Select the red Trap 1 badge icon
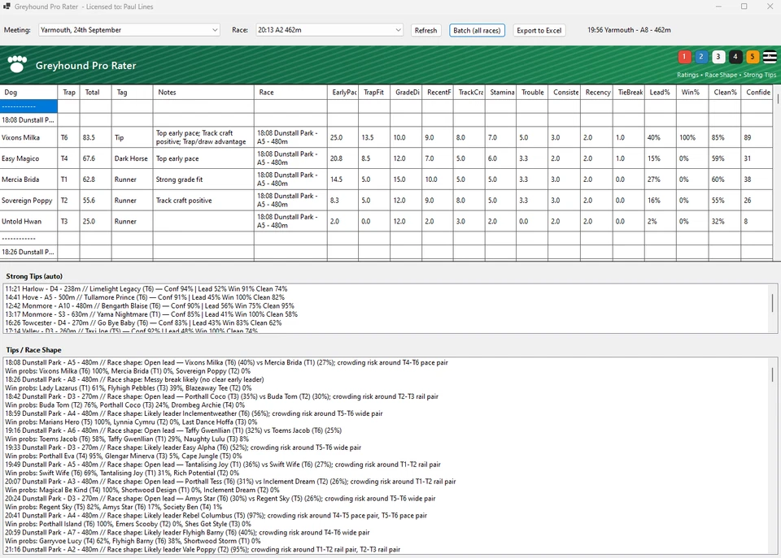This screenshot has width=781, height=558. click(x=684, y=57)
